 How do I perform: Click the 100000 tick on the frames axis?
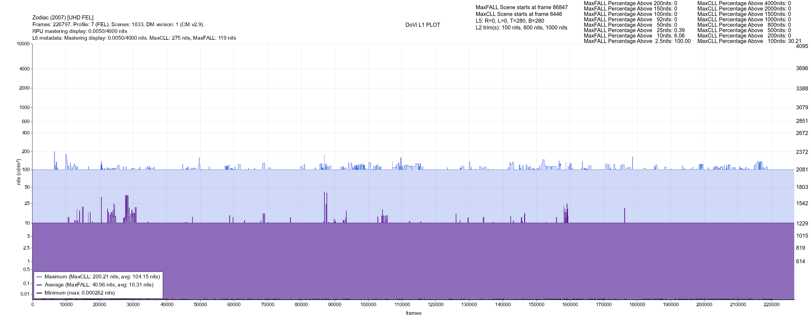368,305
